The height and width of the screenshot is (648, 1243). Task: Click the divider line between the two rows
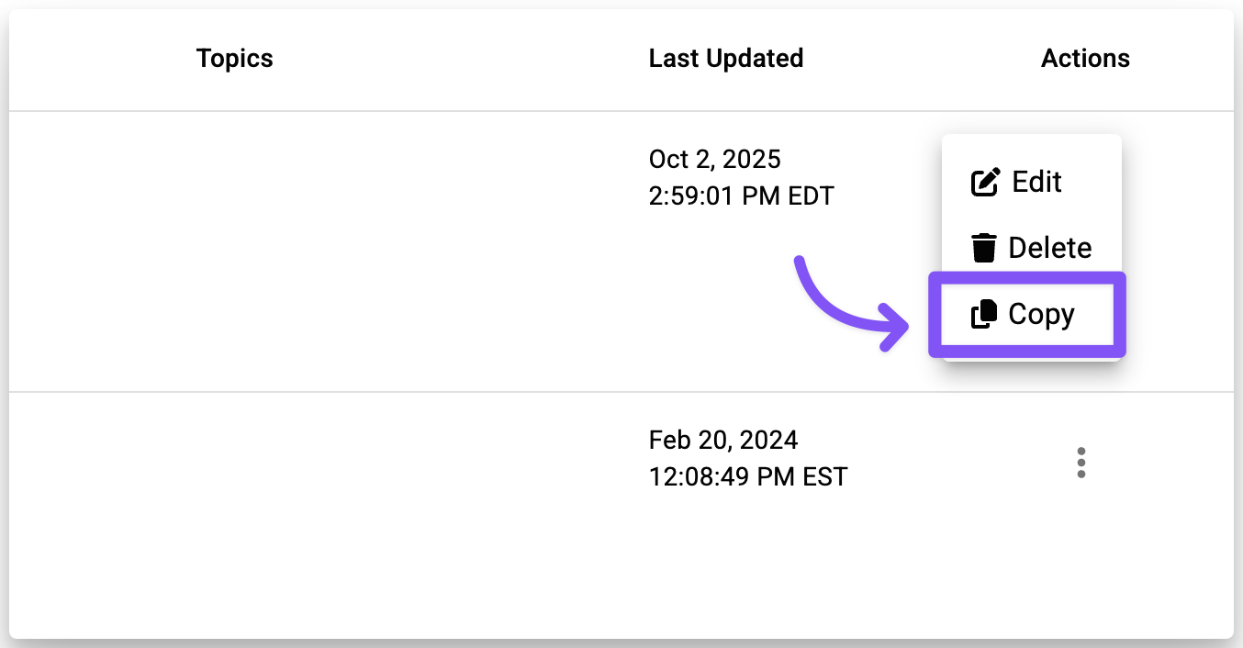tap(459, 392)
